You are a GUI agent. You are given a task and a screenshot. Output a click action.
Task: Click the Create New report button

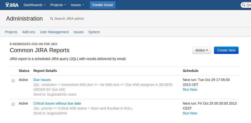point(226,50)
